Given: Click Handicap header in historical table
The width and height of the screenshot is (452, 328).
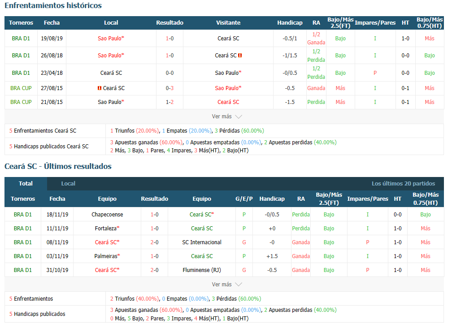Looking at the screenshot, I should (x=290, y=23).
